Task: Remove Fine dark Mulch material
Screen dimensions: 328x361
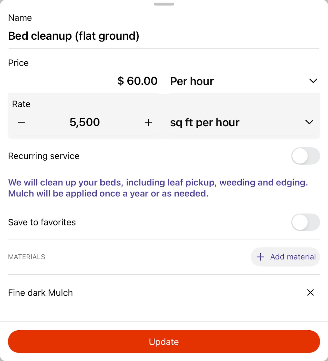Action: pyautogui.click(x=310, y=292)
